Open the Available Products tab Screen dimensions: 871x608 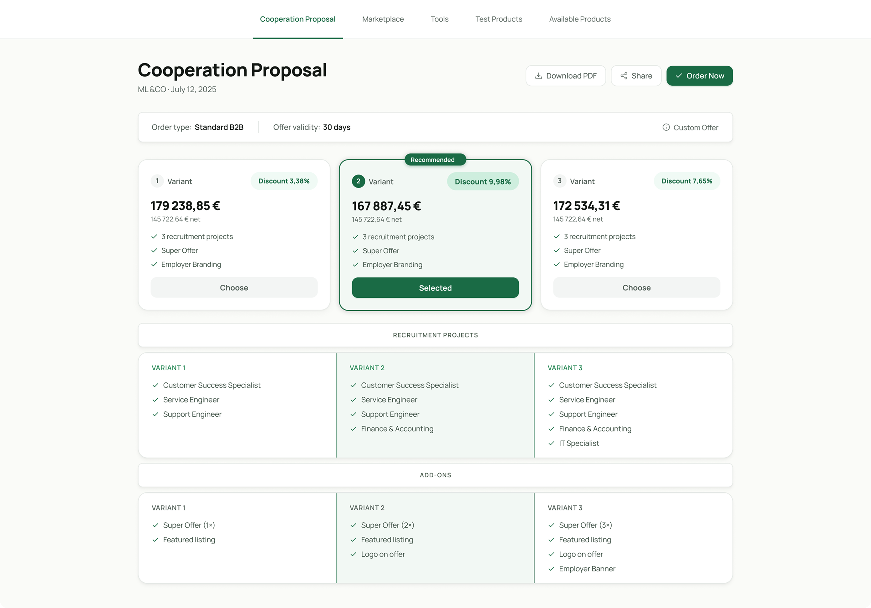580,19
